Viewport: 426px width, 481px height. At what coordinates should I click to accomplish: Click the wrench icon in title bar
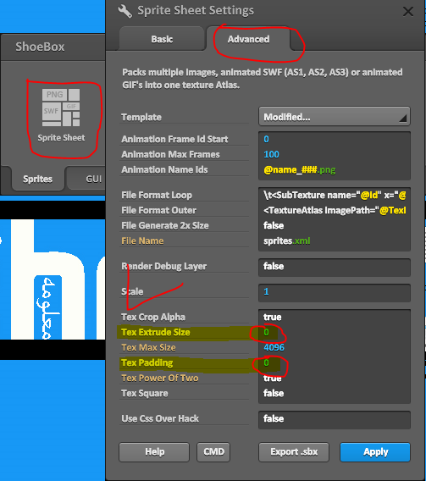pyautogui.click(x=125, y=11)
